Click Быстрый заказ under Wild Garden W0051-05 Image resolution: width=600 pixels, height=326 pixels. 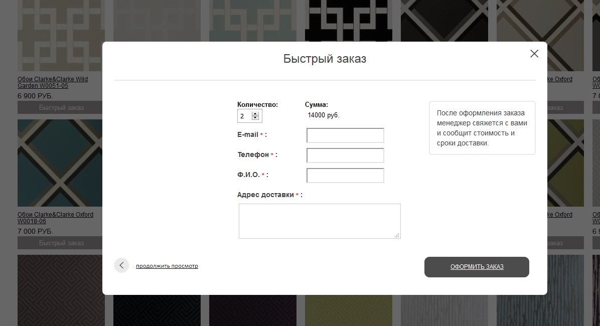click(x=61, y=107)
